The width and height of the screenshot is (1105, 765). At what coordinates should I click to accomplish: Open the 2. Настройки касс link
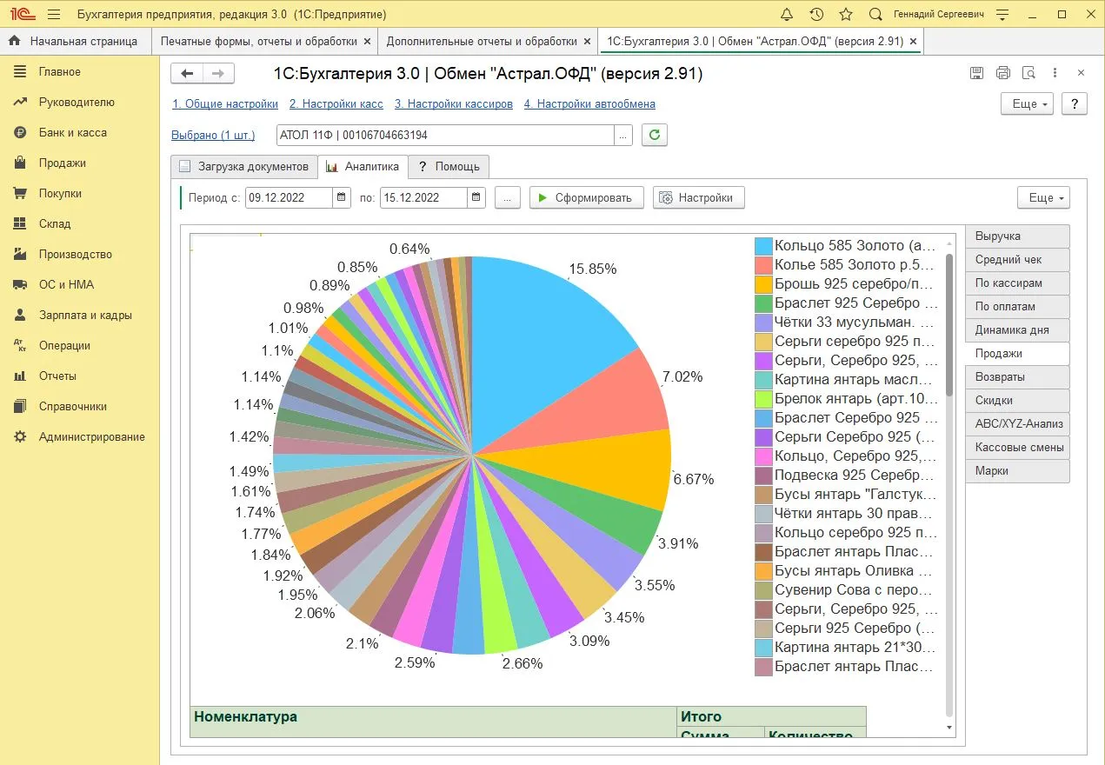(336, 103)
